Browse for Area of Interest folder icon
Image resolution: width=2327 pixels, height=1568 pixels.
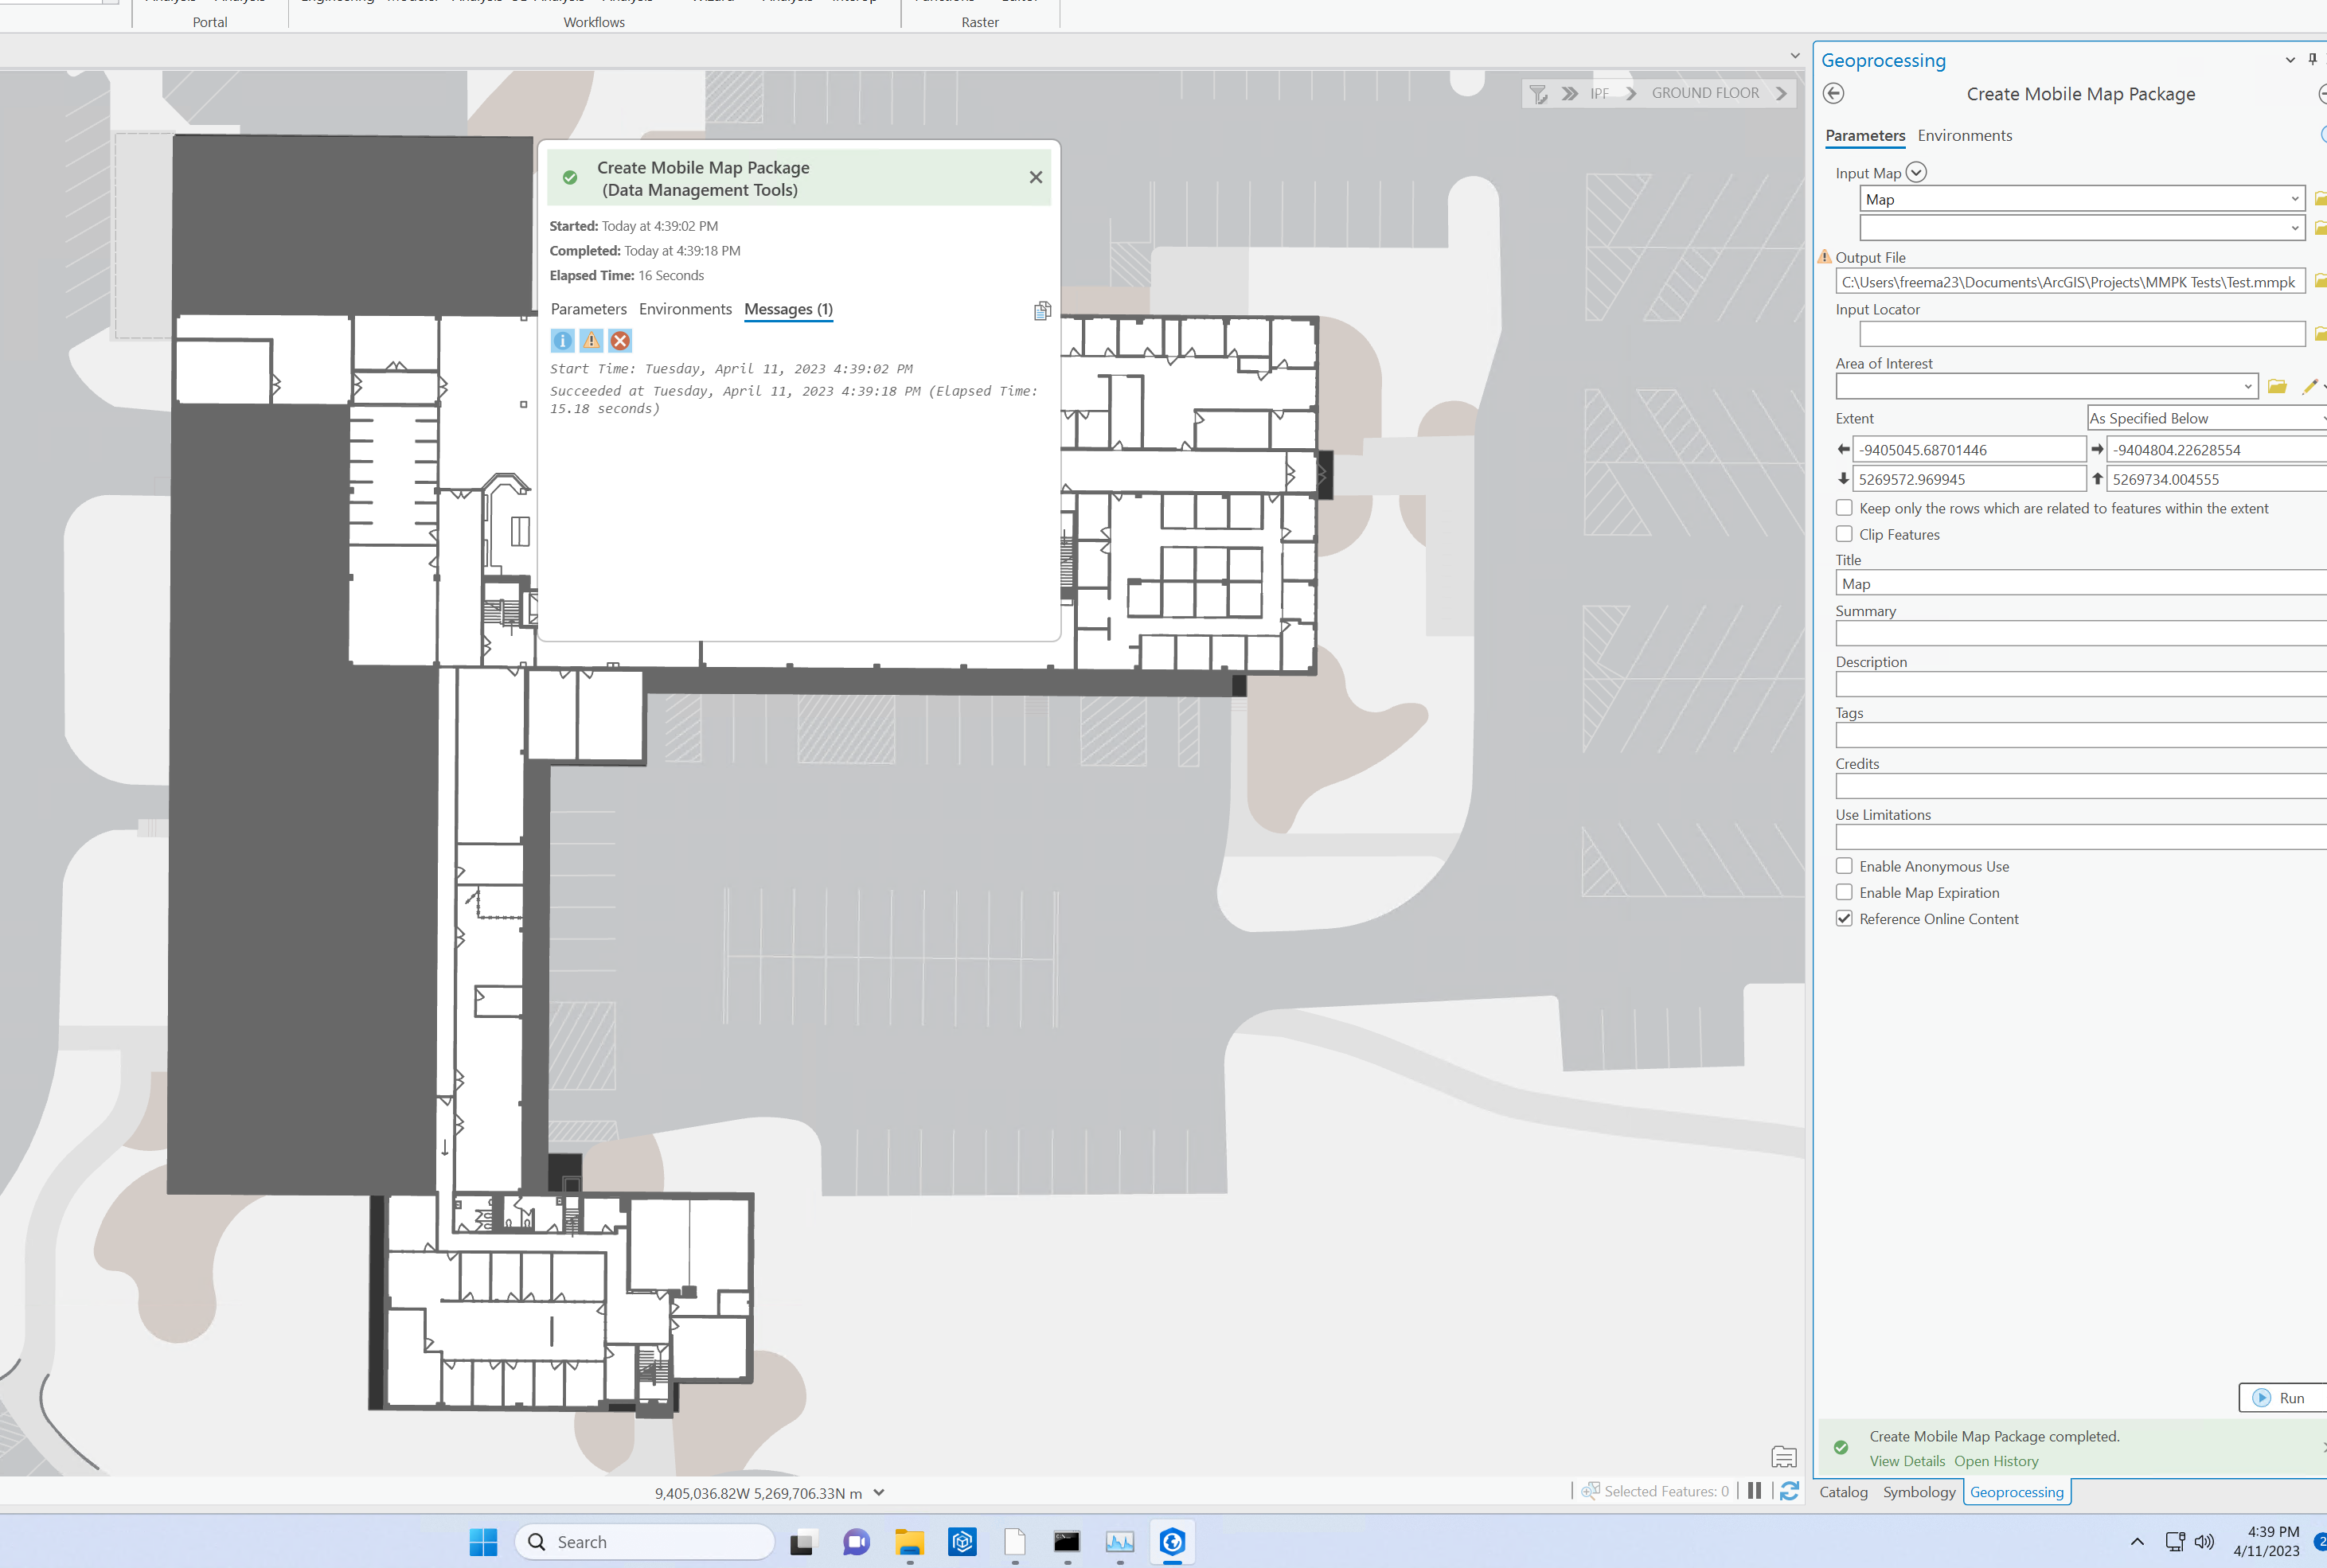2277,386
